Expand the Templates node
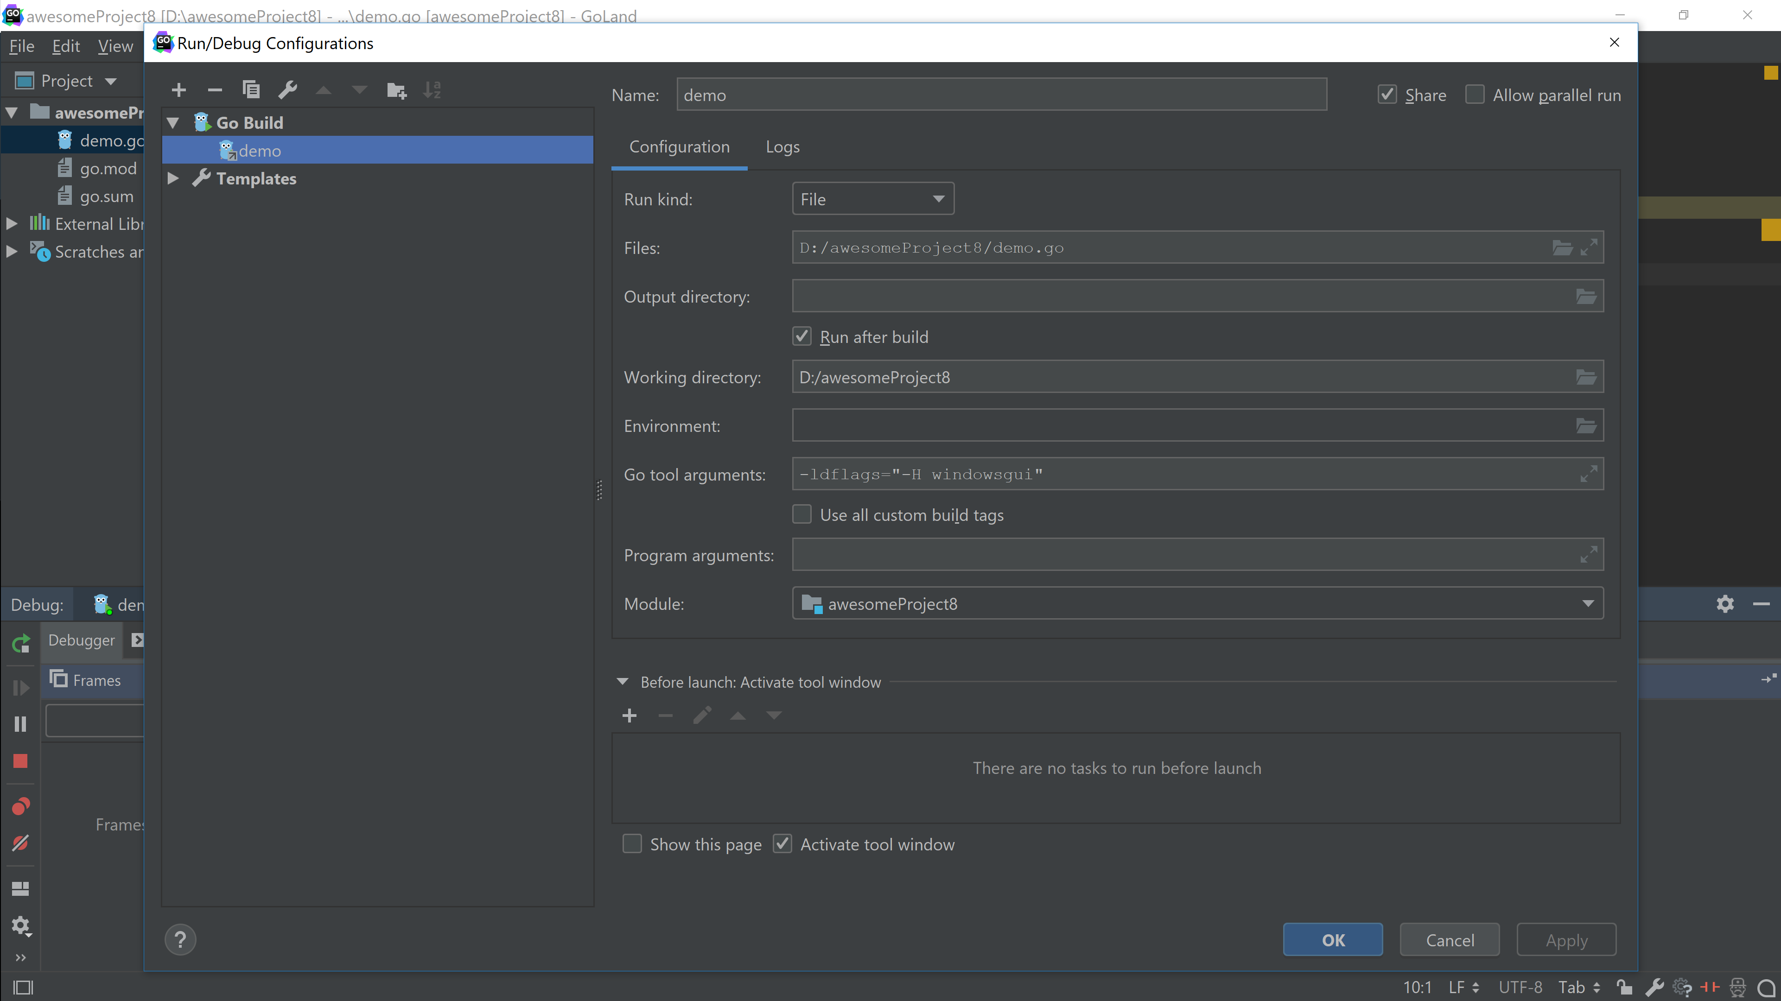The width and height of the screenshot is (1781, 1001). click(172, 178)
